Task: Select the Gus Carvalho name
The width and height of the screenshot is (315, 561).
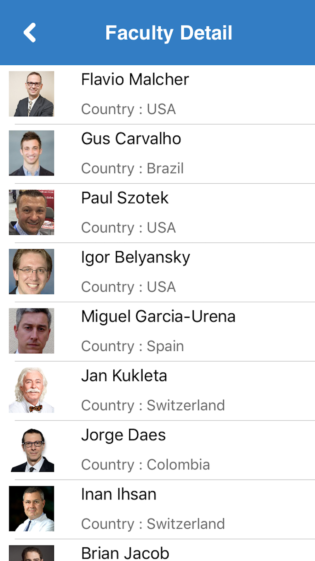Action: 131,139
